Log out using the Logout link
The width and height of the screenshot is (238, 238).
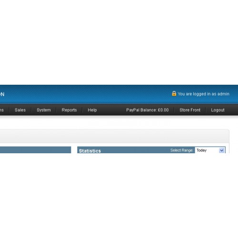[x=218, y=110]
